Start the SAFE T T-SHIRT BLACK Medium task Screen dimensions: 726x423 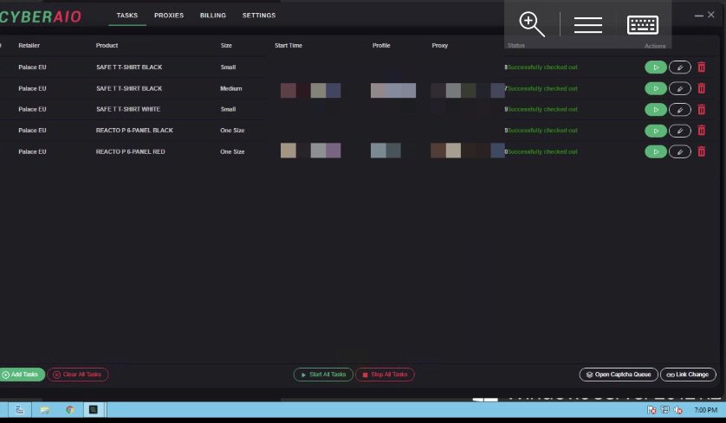[x=656, y=89]
